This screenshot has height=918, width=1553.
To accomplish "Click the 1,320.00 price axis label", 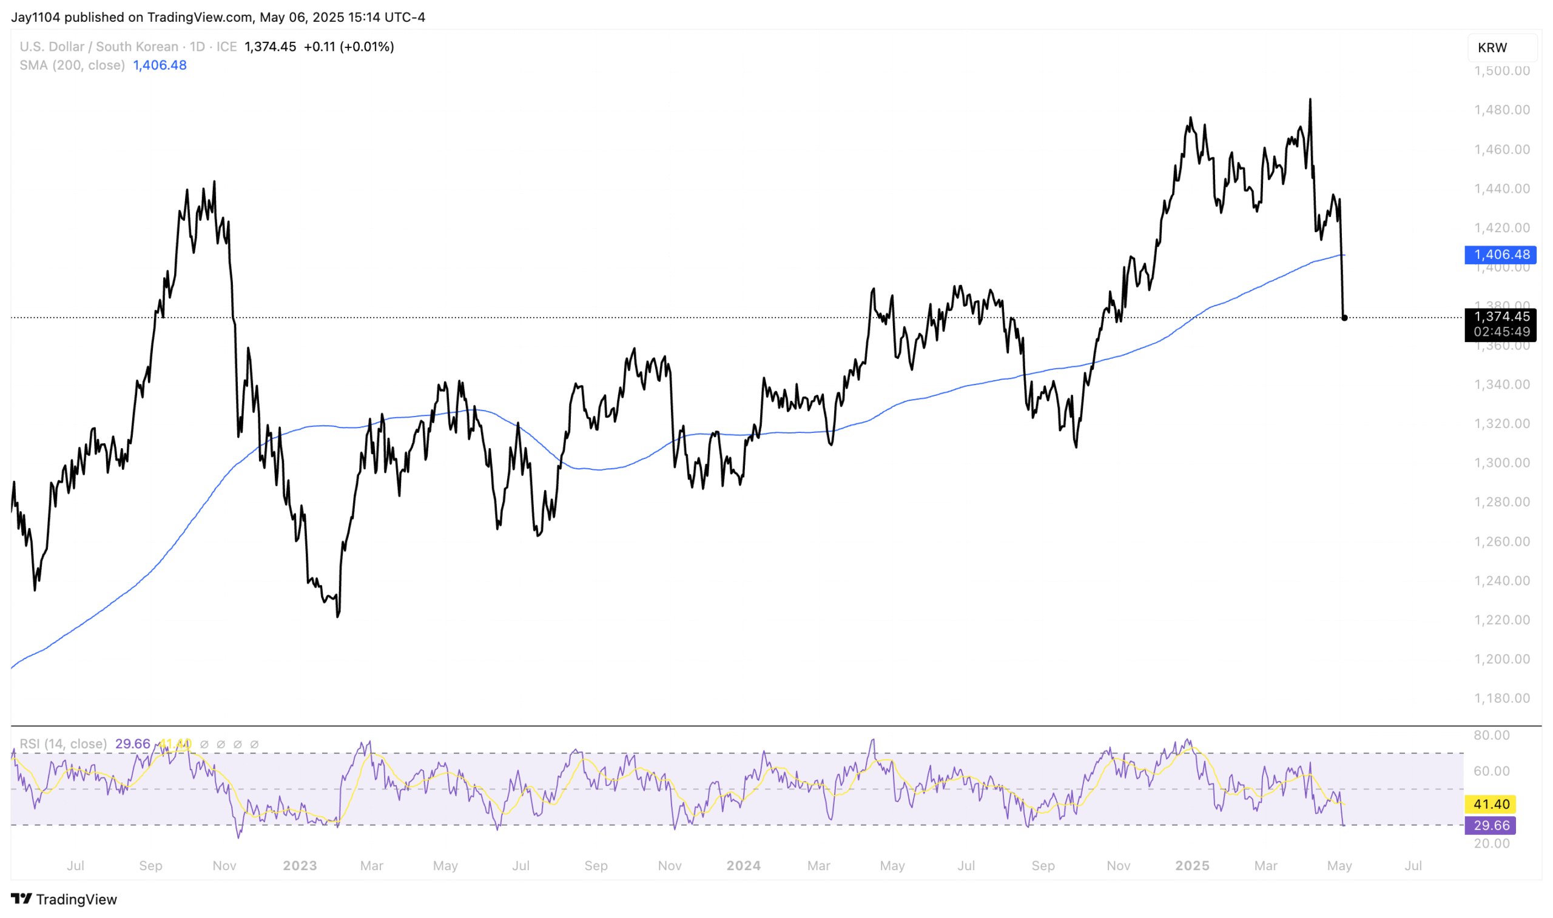I will pyautogui.click(x=1501, y=424).
